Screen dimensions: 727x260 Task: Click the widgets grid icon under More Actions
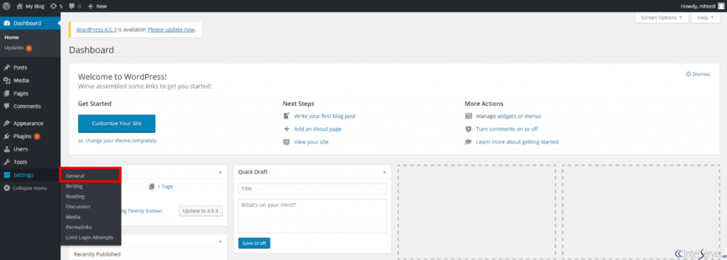(x=469, y=116)
